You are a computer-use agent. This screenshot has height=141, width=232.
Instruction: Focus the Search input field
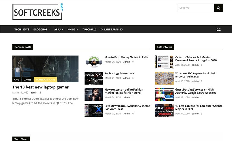click(196, 8)
